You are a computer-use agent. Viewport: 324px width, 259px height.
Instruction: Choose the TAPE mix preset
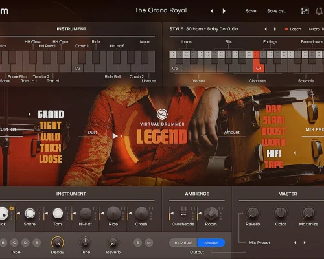click(x=273, y=165)
